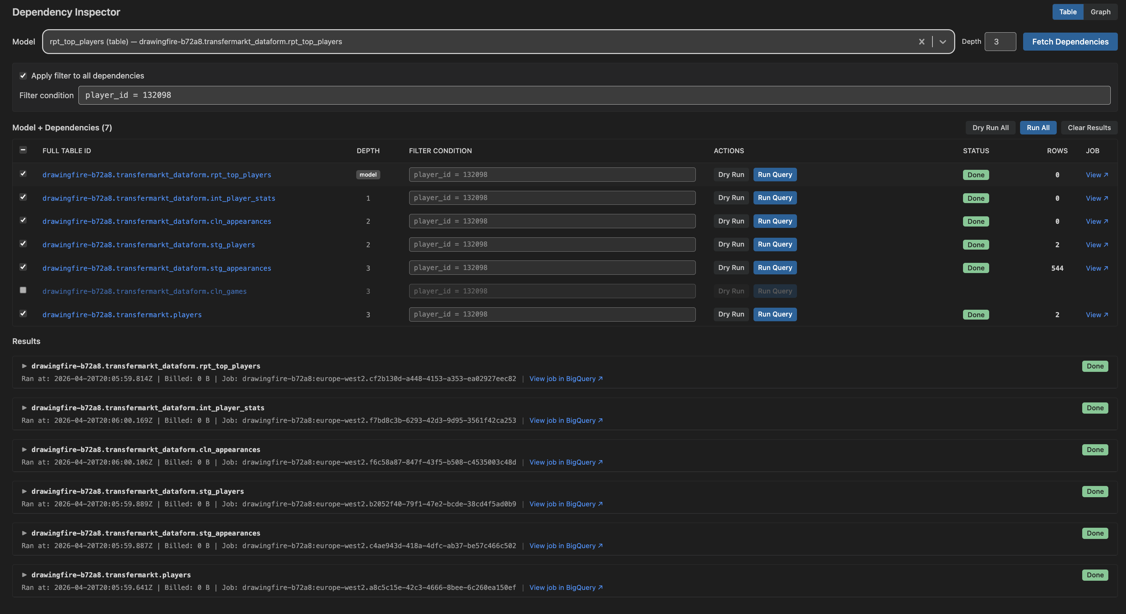The image size is (1126, 614).
Task: Uncheck the stg_players row checkbox
Action: (x=23, y=243)
